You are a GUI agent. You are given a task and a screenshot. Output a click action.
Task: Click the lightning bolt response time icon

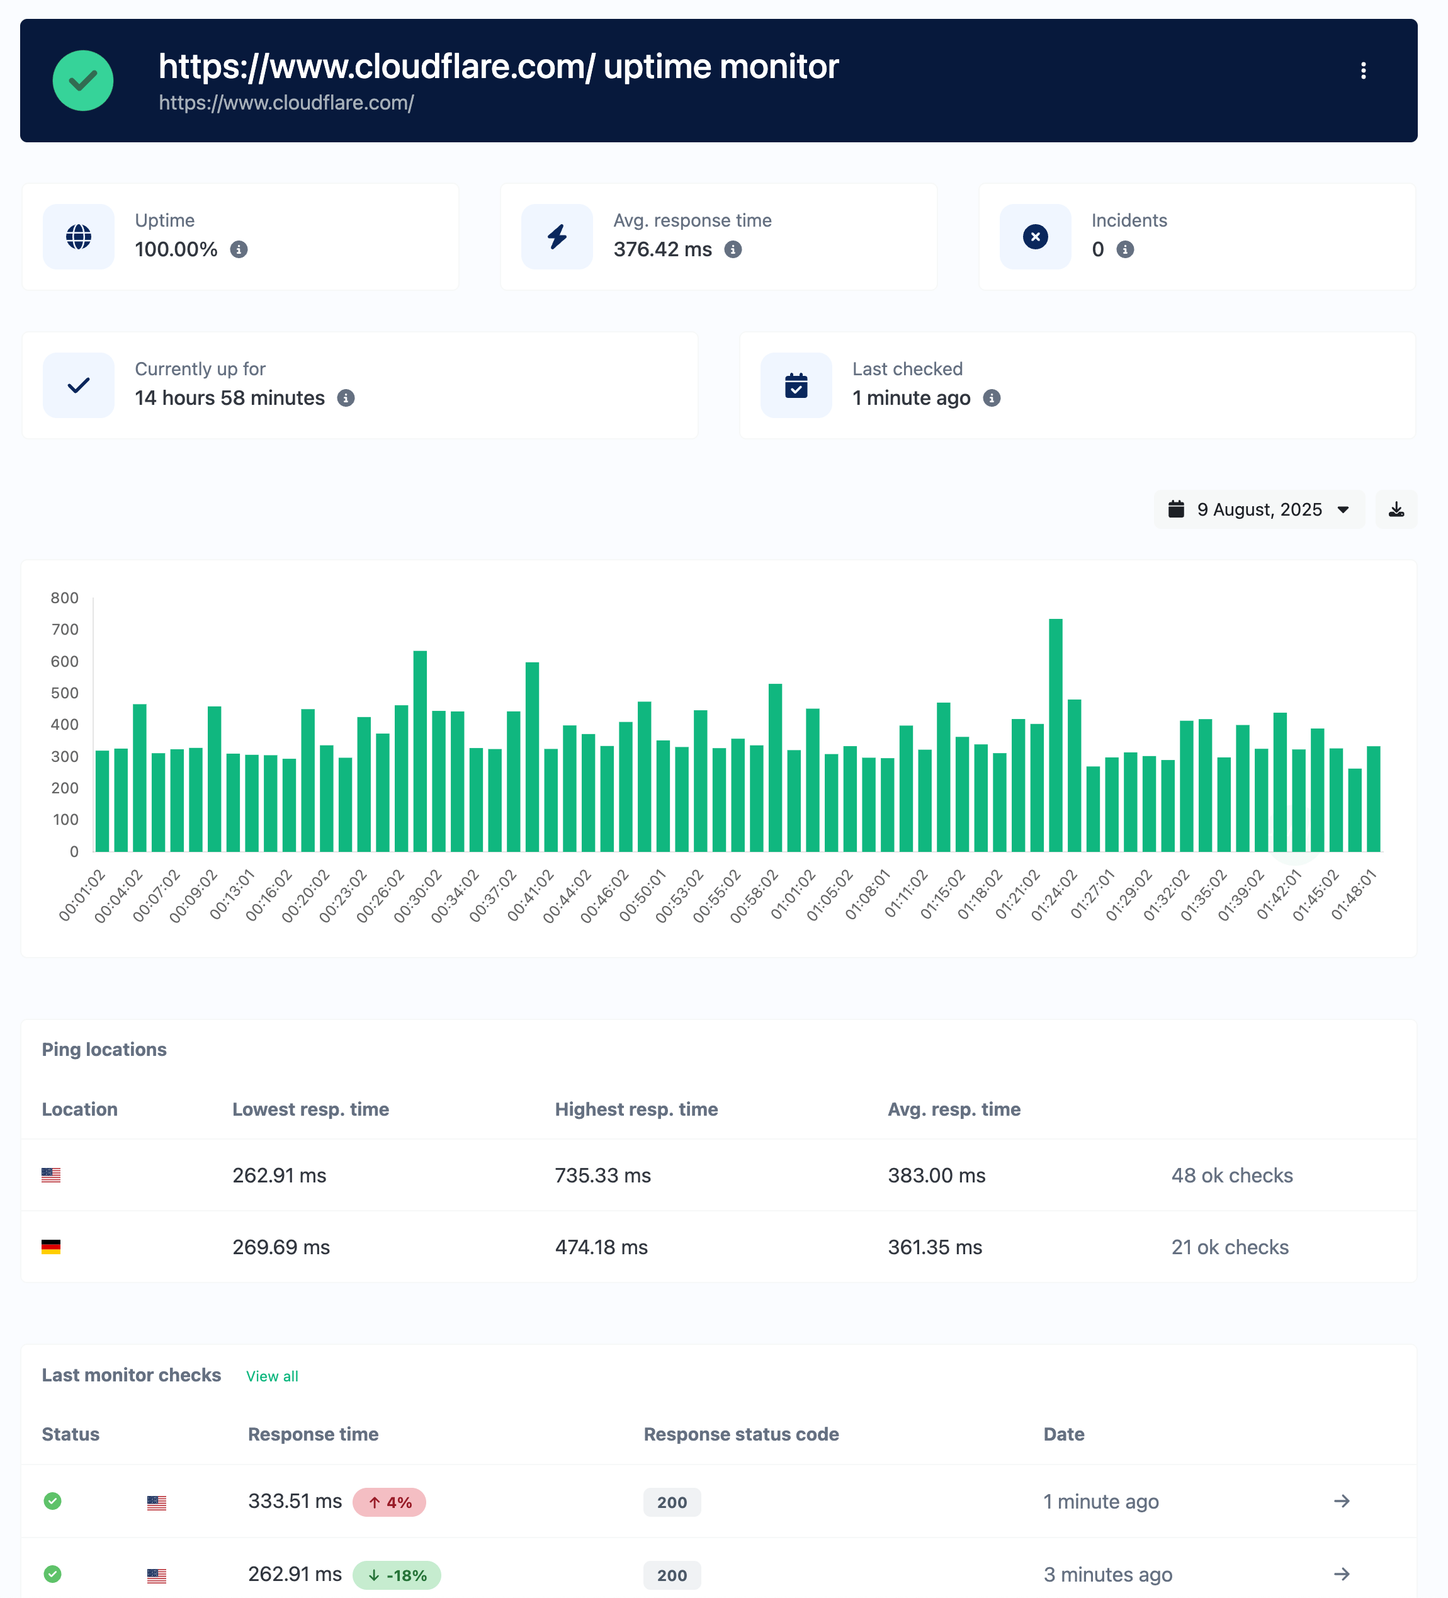pyautogui.click(x=557, y=236)
